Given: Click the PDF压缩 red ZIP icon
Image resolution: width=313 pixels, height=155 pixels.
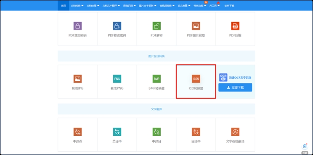Looking at the screenshot, I should click(x=235, y=26).
